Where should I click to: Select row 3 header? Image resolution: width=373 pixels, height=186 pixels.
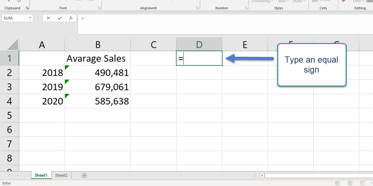point(9,87)
